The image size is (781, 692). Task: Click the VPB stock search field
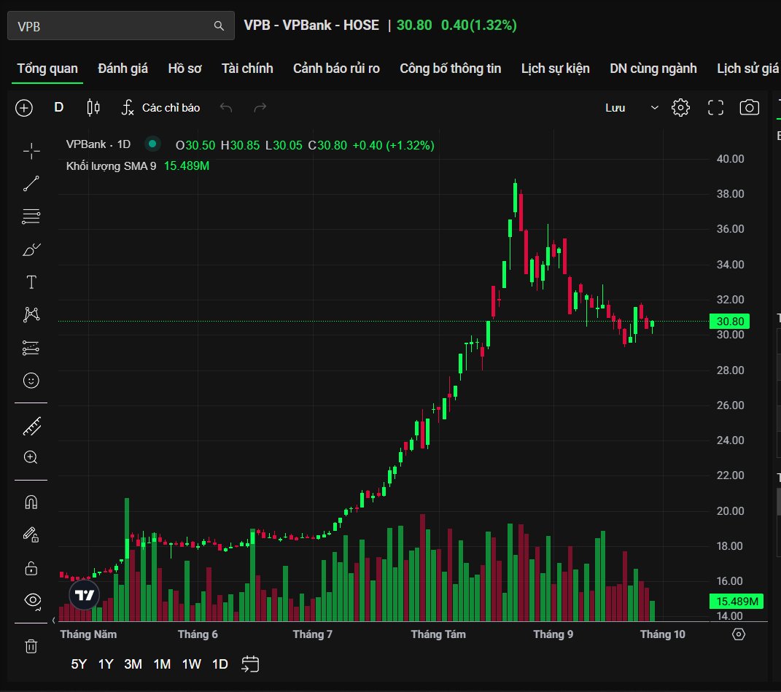[121, 26]
